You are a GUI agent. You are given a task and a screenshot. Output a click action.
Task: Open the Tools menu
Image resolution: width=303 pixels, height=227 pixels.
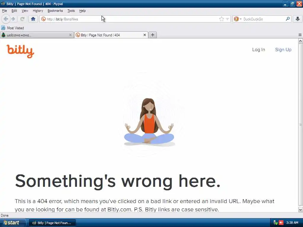[71, 11]
